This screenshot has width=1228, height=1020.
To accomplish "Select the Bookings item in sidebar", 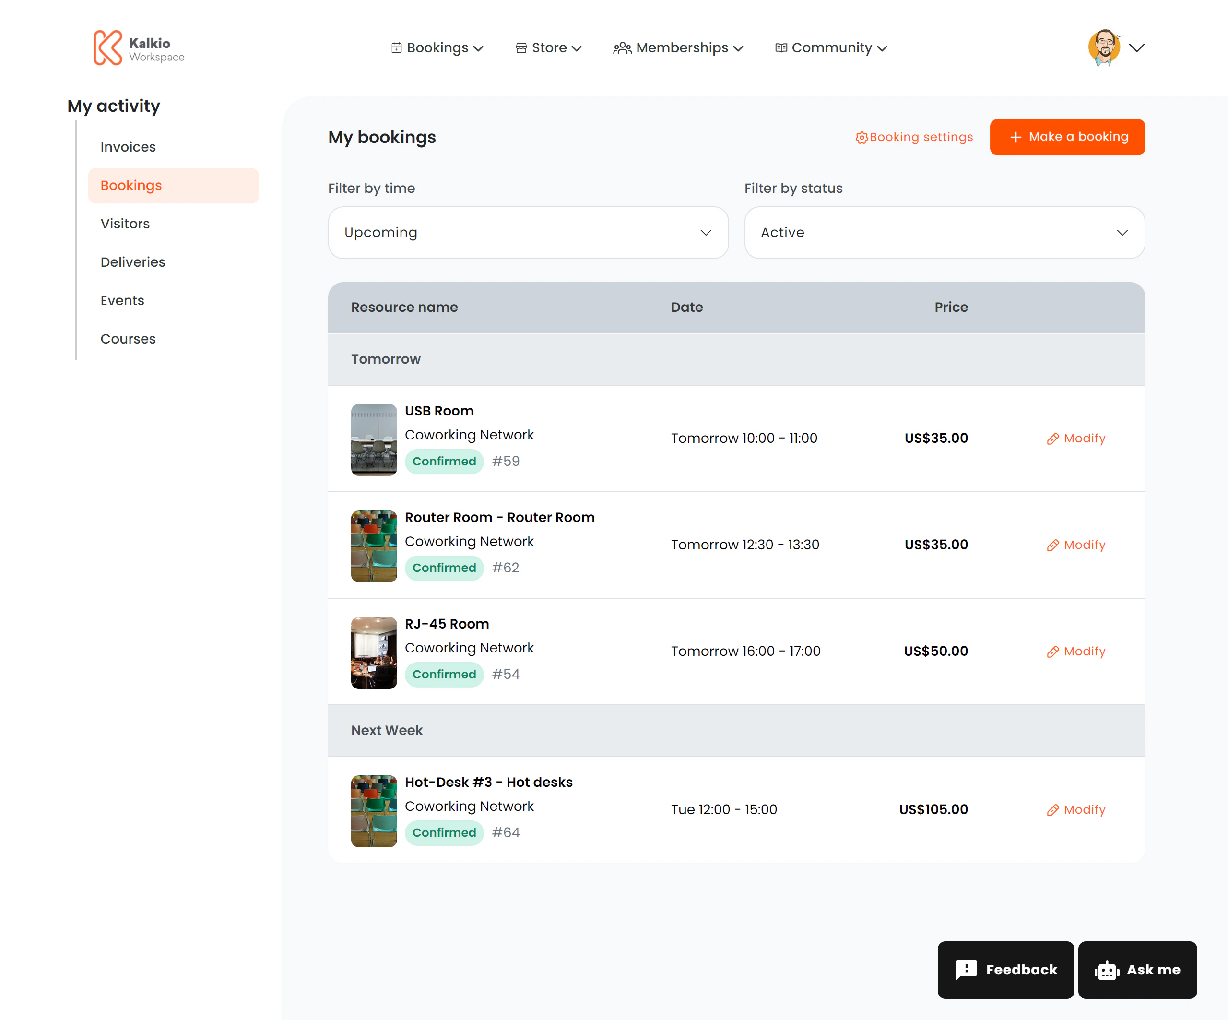I will pyautogui.click(x=131, y=185).
